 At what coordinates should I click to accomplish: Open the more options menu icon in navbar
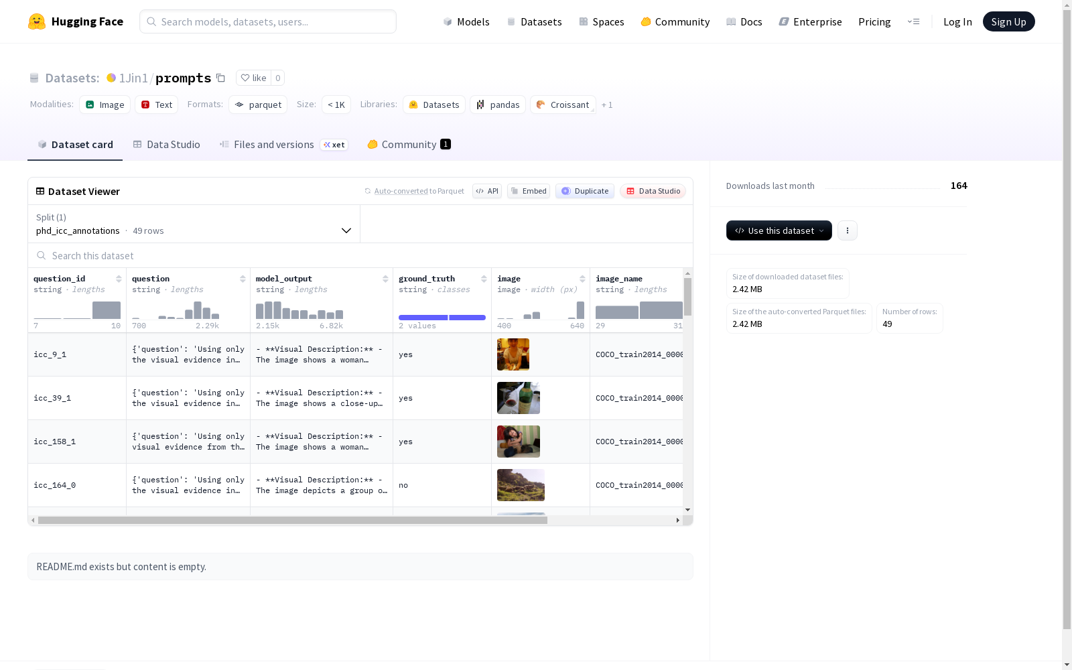click(913, 21)
